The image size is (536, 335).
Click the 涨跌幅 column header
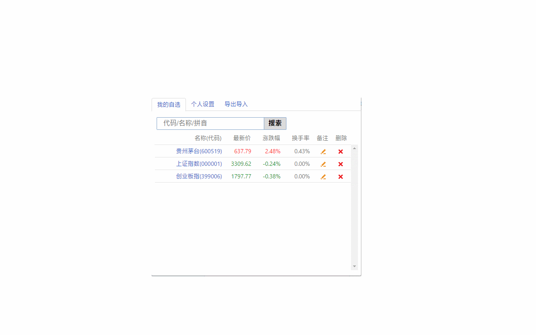coord(271,138)
